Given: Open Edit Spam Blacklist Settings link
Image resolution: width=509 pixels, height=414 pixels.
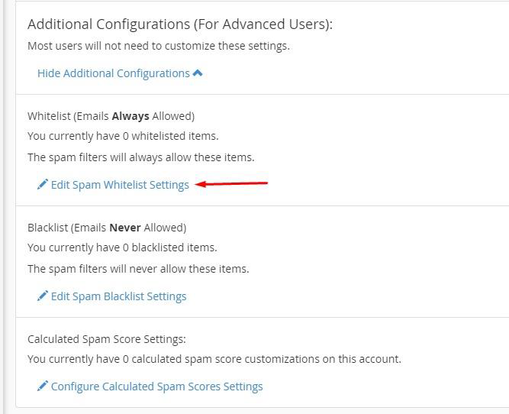Looking at the screenshot, I should click(x=118, y=296).
